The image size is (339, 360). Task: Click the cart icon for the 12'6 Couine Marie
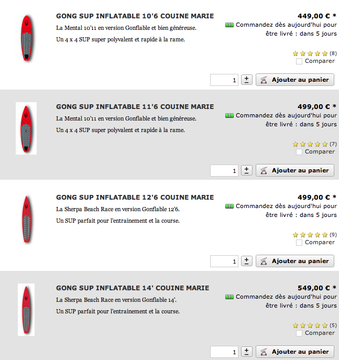coord(264,261)
